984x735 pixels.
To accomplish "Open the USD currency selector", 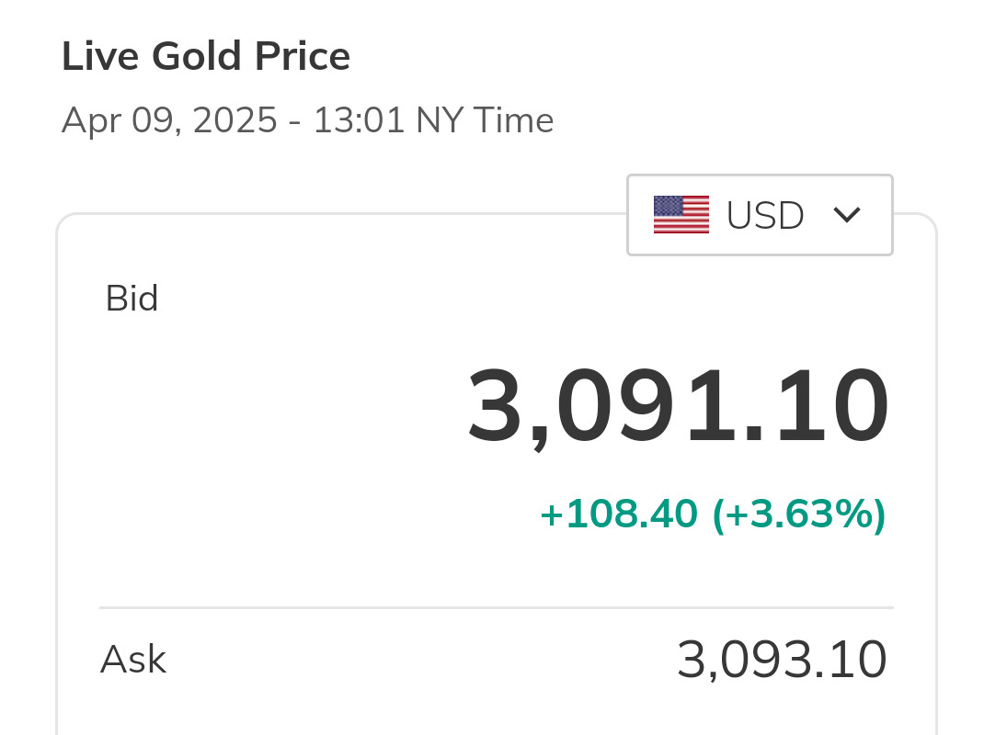I will click(760, 215).
